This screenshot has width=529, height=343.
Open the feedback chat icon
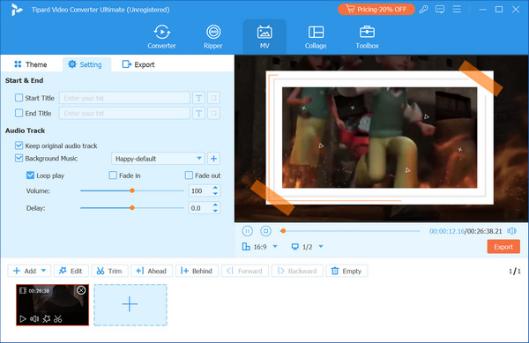point(440,10)
